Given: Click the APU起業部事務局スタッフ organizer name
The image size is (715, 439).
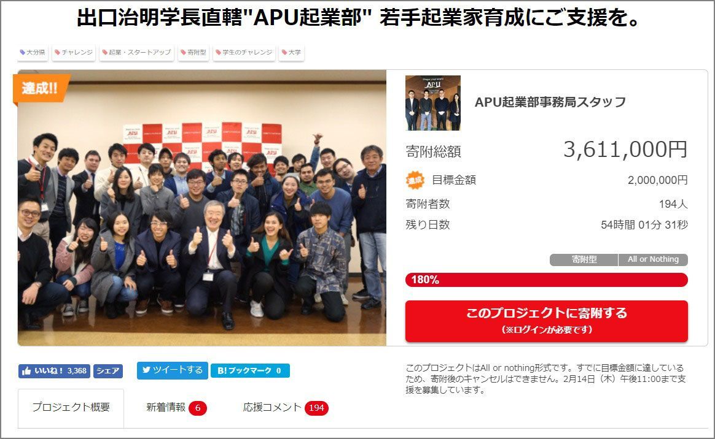Looking at the screenshot, I should click(x=550, y=102).
